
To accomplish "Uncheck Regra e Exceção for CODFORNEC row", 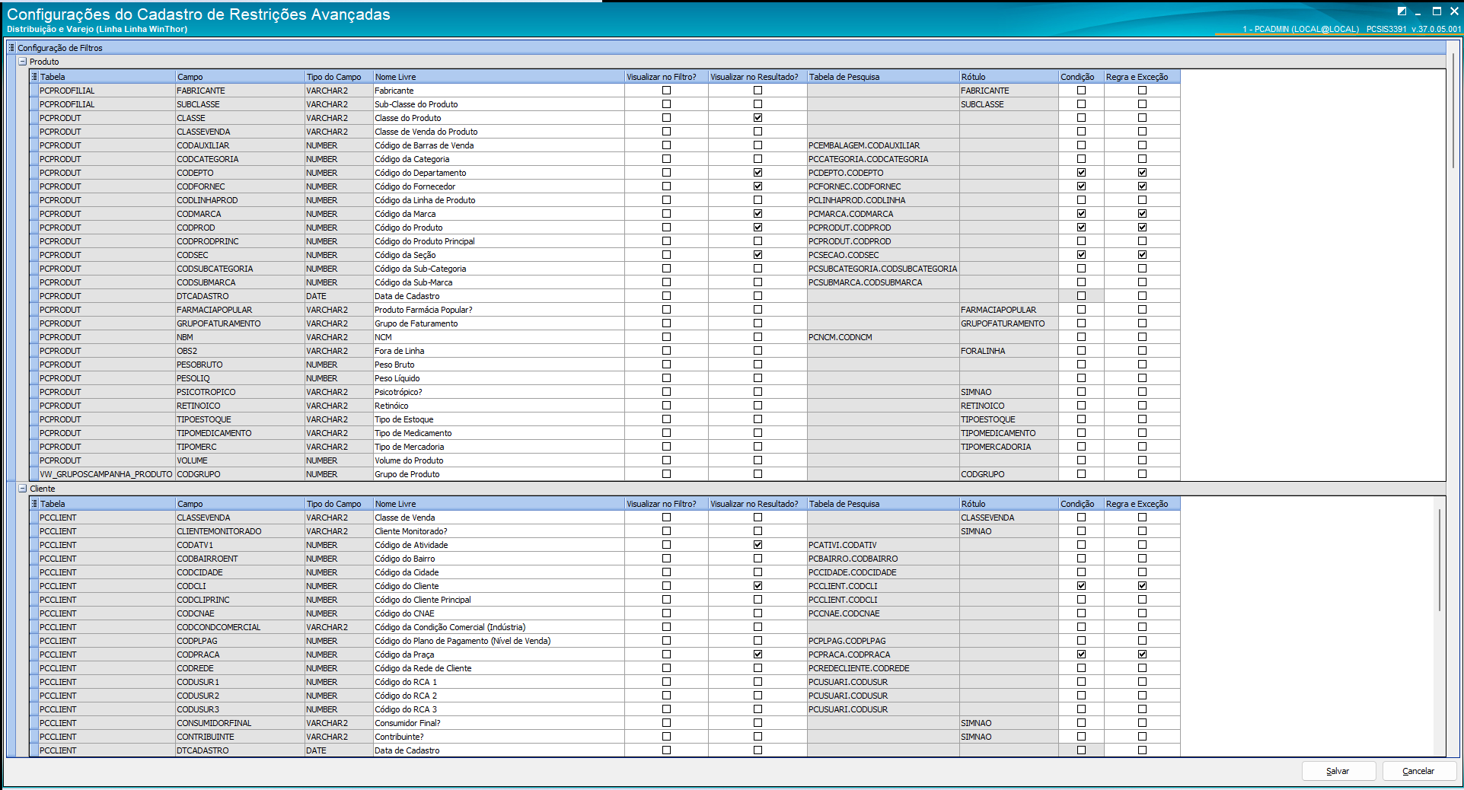I will tap(1142, 186).
